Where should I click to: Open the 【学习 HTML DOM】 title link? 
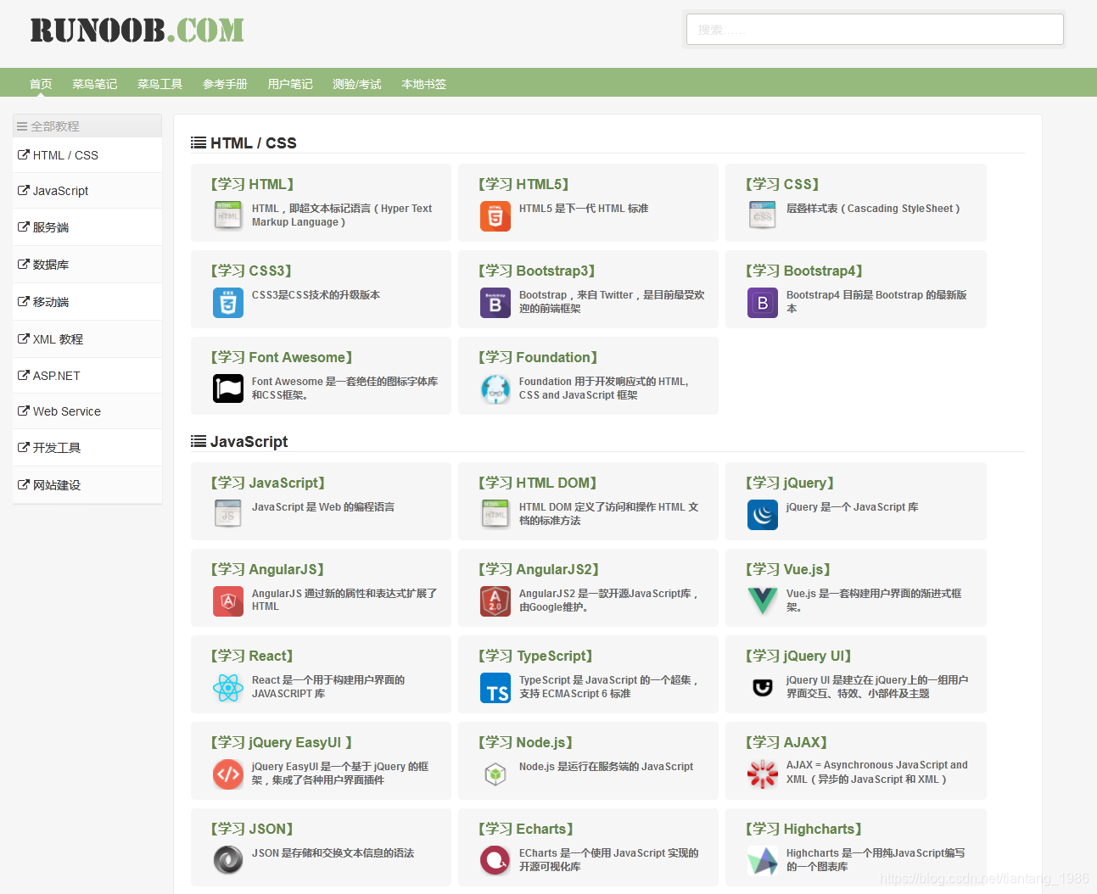pyautogui.click(x=538, y=483)
